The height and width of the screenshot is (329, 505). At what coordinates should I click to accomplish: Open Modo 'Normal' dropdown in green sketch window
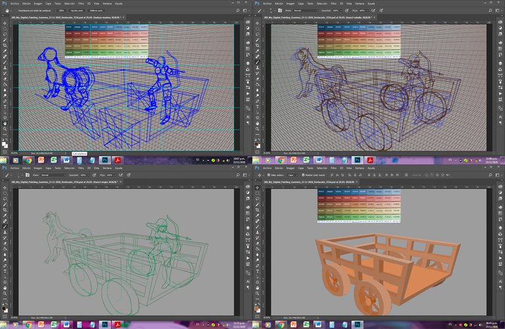click(53, 175)
